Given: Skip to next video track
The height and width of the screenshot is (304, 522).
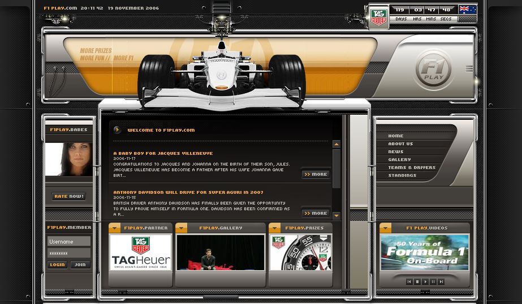Looking at the screenshot, I should 441,282.
